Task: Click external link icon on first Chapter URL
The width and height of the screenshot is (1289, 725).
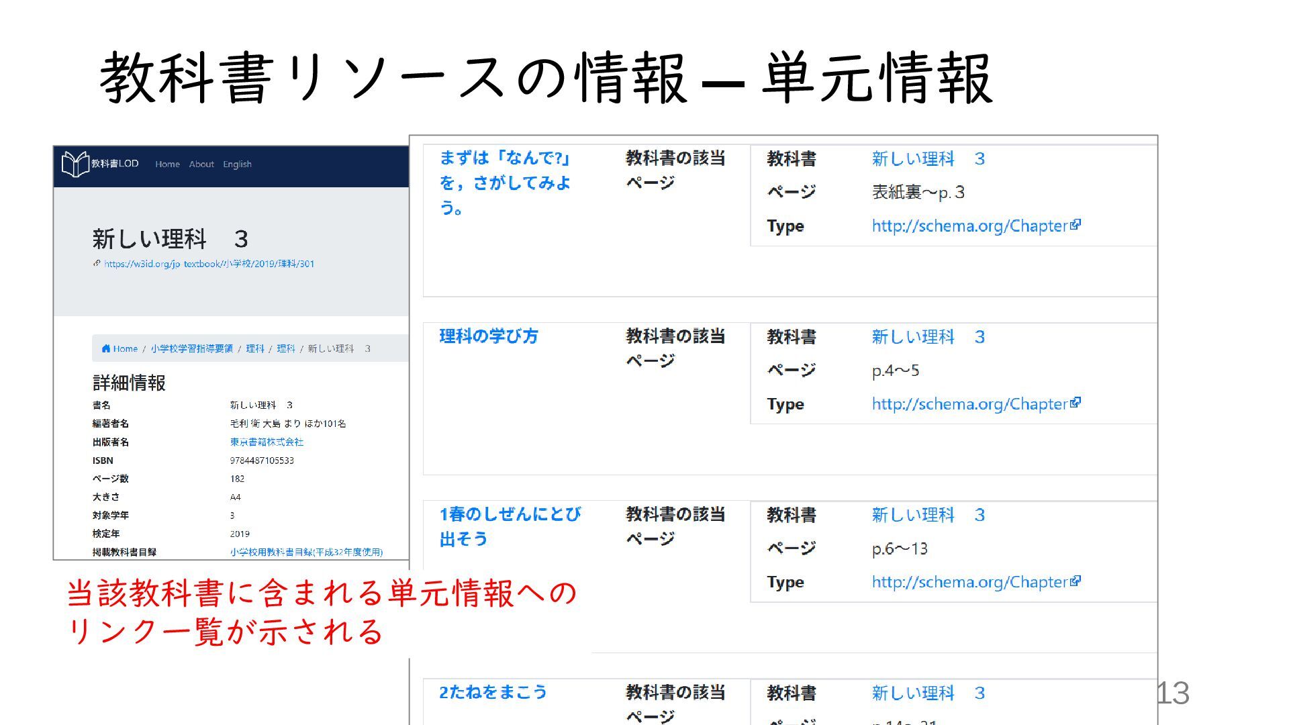Action: point(1076,225)
